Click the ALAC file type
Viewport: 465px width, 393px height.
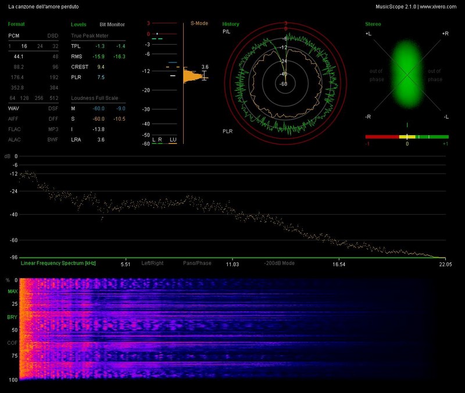[15, 139]
